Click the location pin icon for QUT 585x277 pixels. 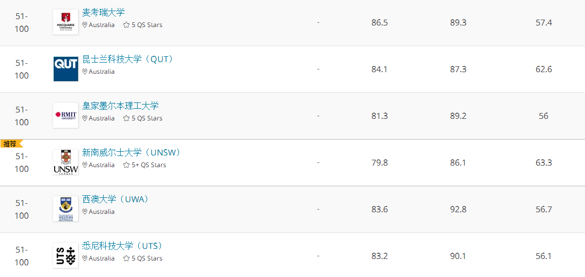tap(84, 72)
